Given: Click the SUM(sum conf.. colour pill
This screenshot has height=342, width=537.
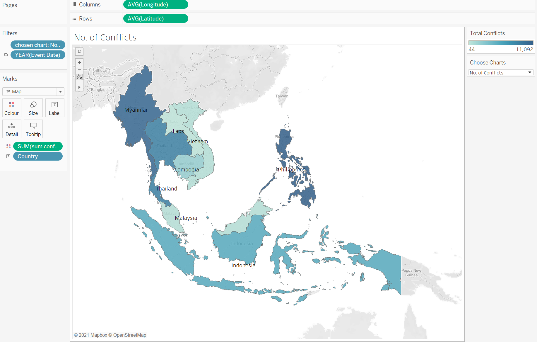Looking at the screenshot, I should point(38,147).
